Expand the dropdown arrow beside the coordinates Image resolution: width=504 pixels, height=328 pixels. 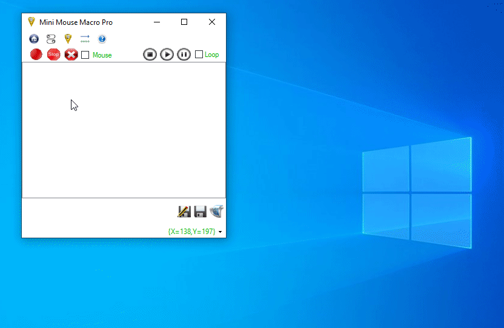point(220,232)
